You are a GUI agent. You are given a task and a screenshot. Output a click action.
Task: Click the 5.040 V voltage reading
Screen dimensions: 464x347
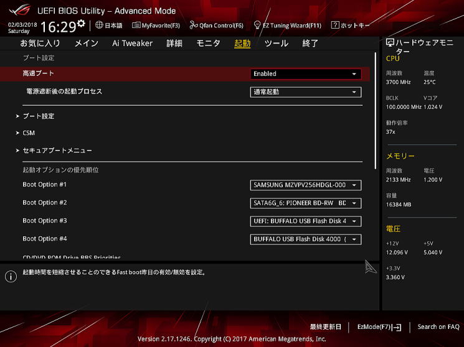click(433, 252)
